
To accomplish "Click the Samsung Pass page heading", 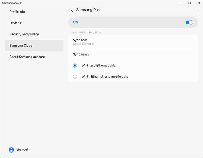I will click(x=89, y=10).
